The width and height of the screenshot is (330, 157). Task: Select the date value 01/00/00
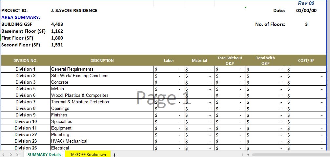click(306, 10)
